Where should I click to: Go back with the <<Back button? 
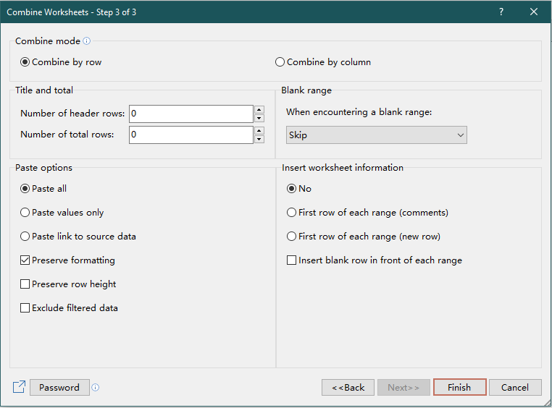pyautogui.click(x=348, y=388)
